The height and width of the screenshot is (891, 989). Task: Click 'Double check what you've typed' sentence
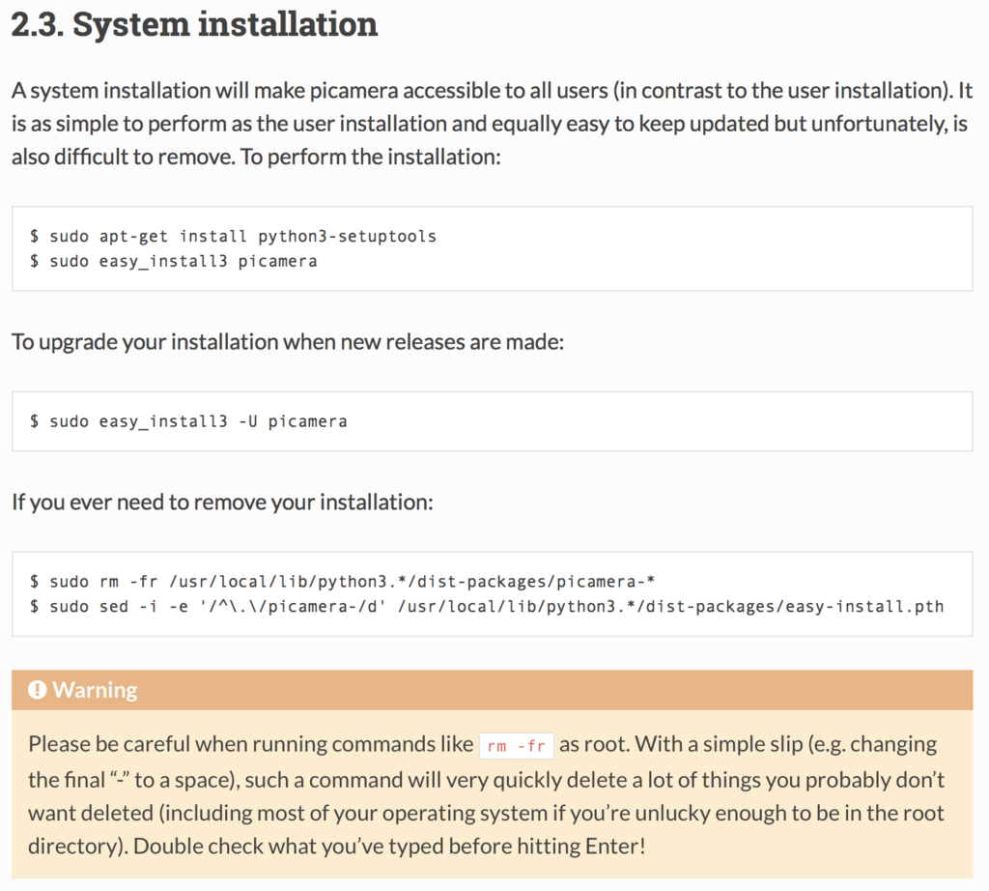[x=389, y=847]
